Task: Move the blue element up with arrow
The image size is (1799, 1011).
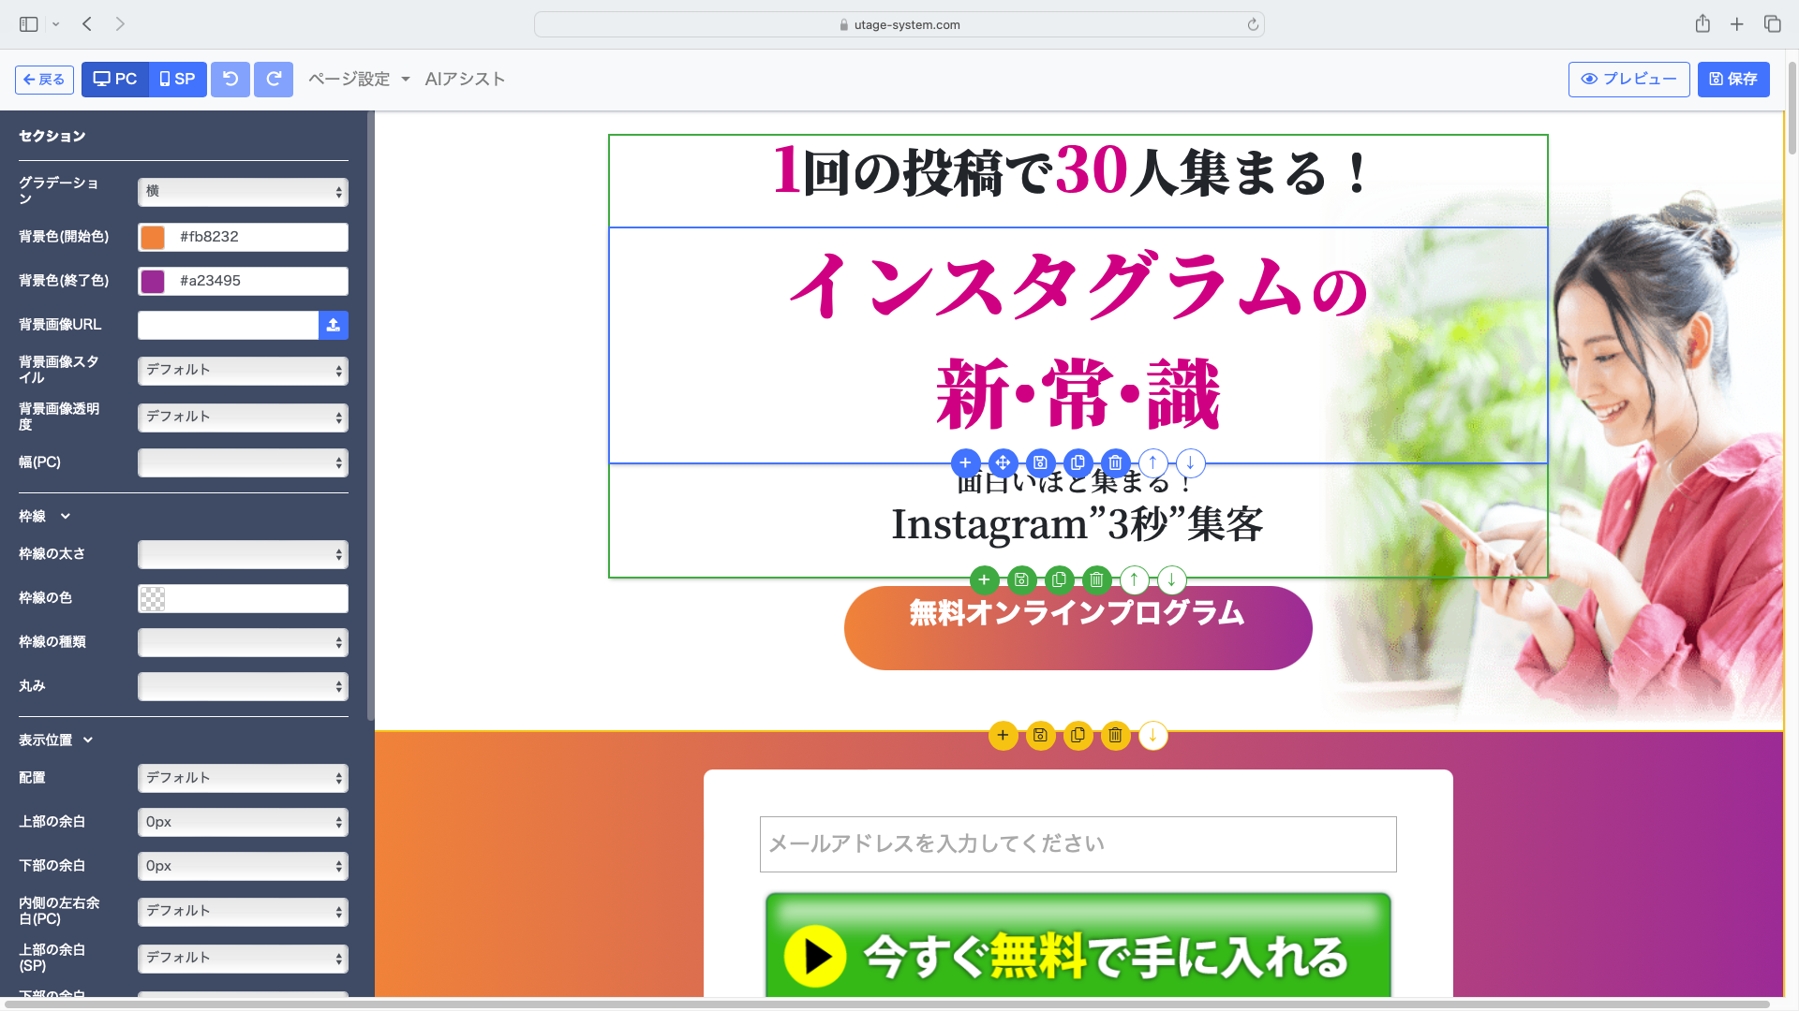Action: (1152, 462)
